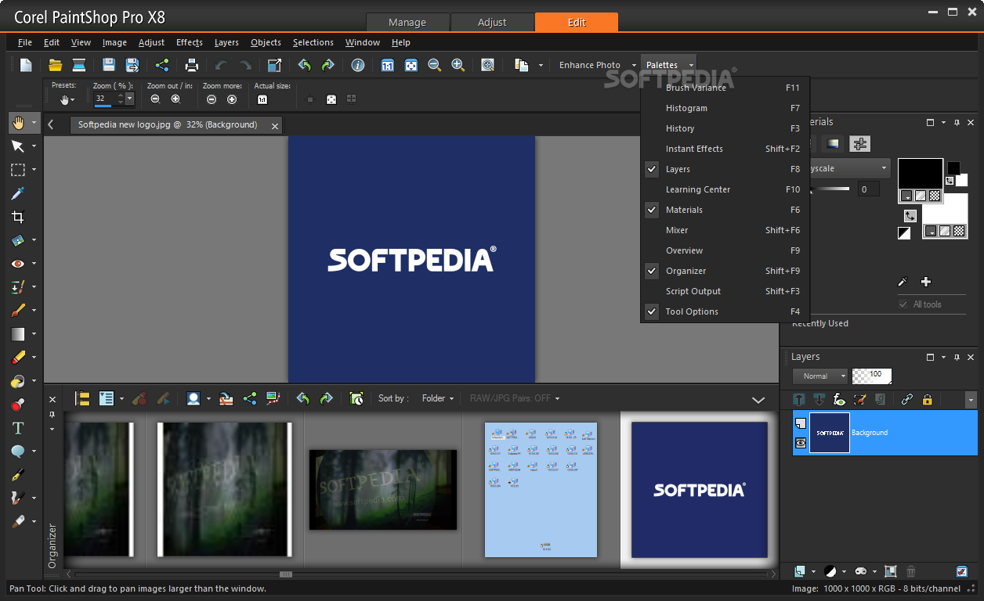The image size is (984, 601).
Task: Click the Zoom percent input field
Action: click(104, 99)
